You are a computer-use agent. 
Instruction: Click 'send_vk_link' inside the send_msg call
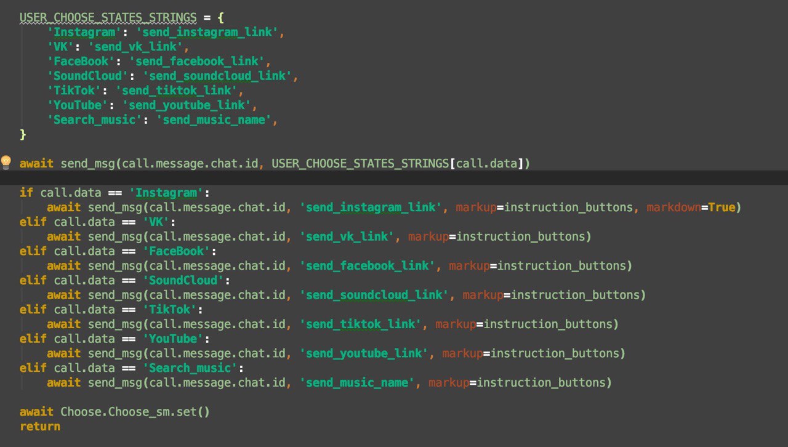(x=347, y=236)
